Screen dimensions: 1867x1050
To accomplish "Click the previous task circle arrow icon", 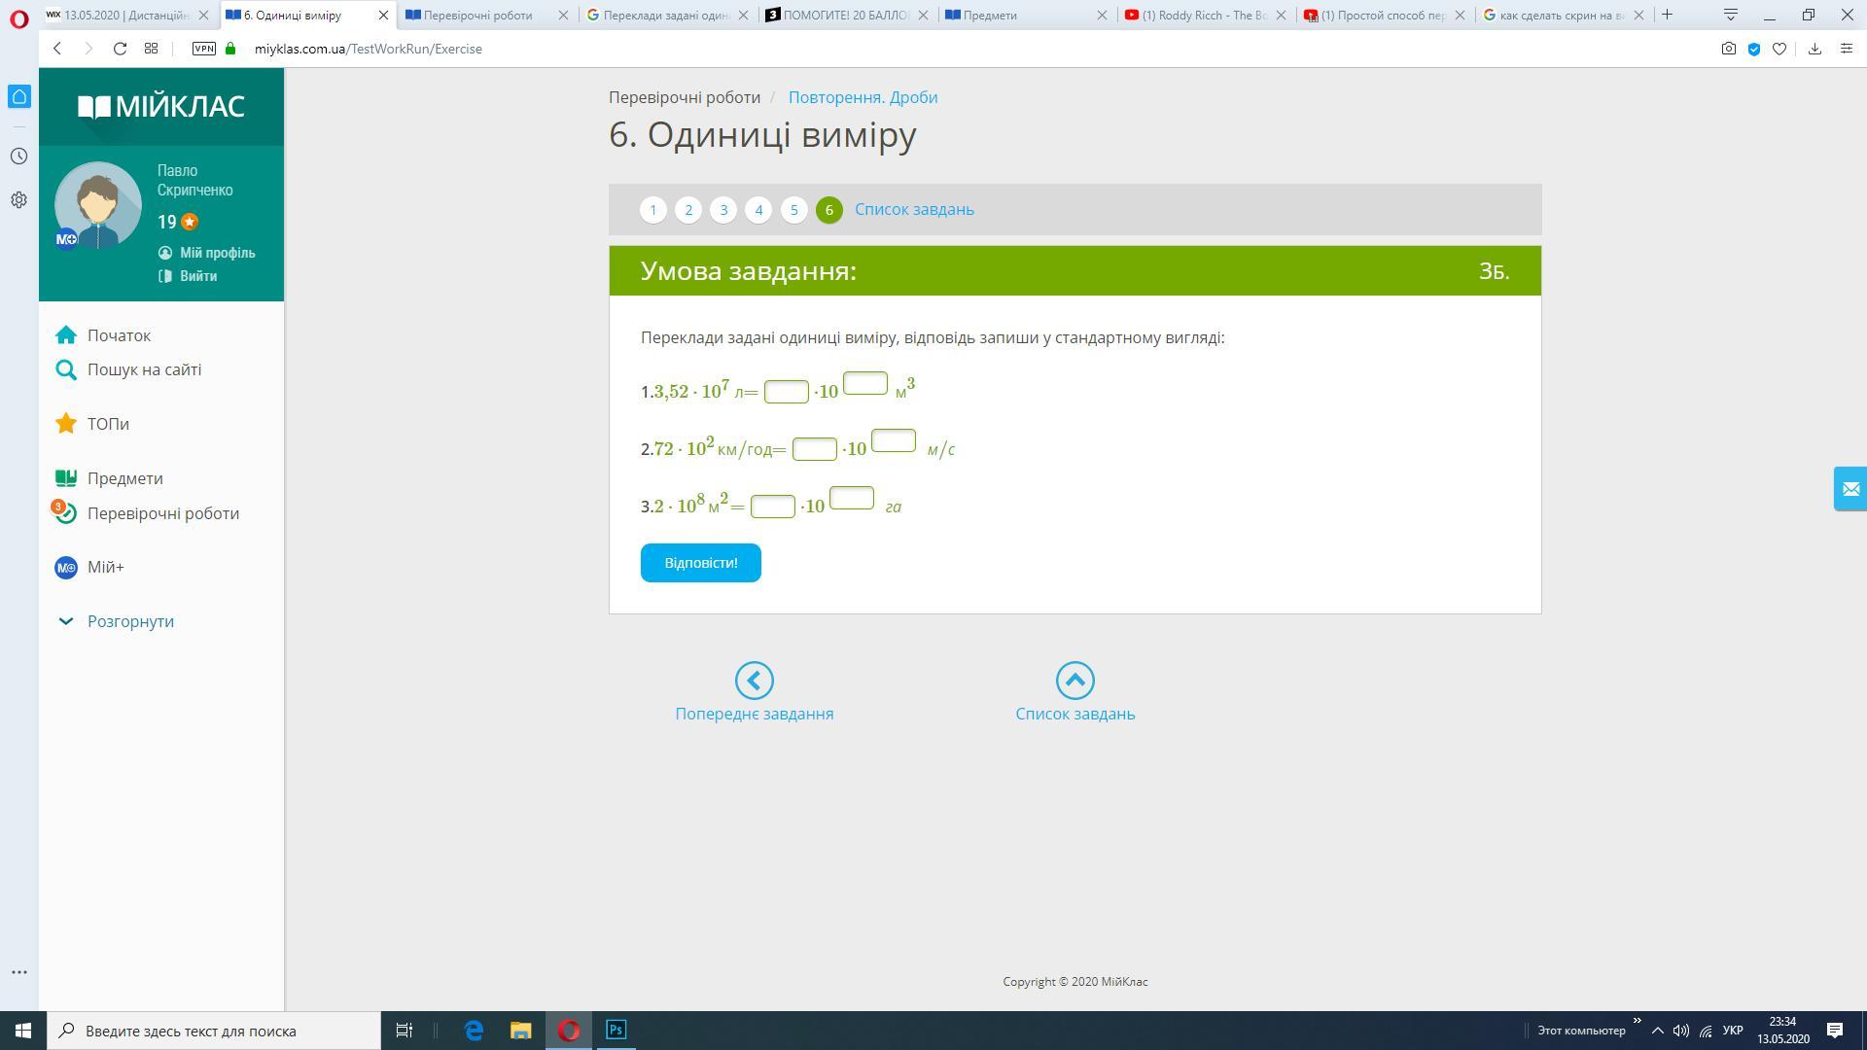I will 754,681.
